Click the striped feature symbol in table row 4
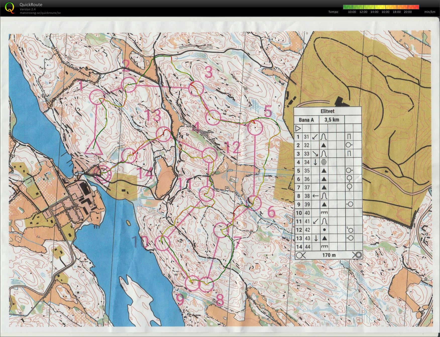The image size is (440, 337). coord(324,162)
